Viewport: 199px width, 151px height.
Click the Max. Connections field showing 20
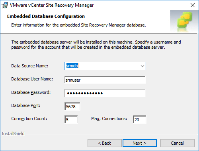click(140, 119)
